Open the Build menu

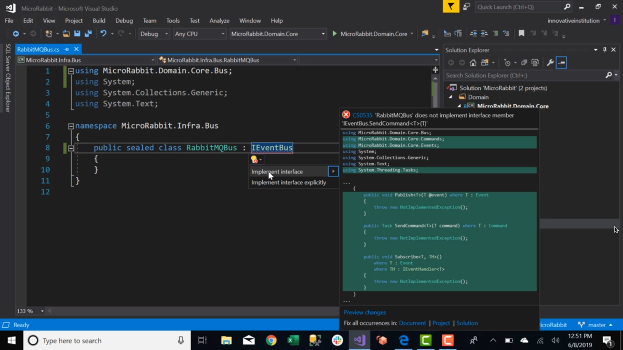(99, 21)
